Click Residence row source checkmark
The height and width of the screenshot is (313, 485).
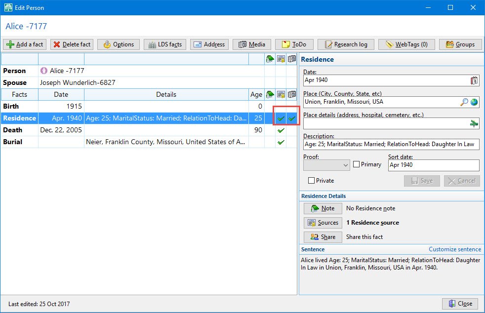coord(281,118)
